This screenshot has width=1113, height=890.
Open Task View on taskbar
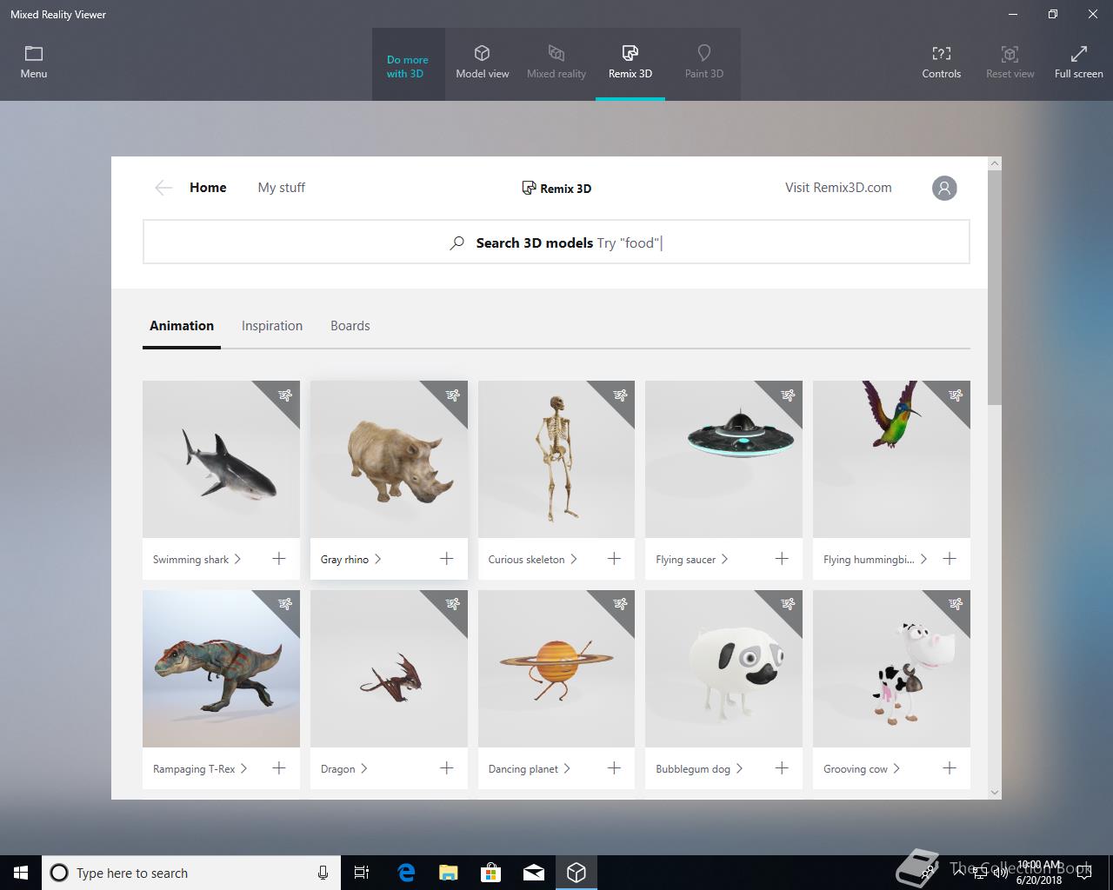click(362, 873)
